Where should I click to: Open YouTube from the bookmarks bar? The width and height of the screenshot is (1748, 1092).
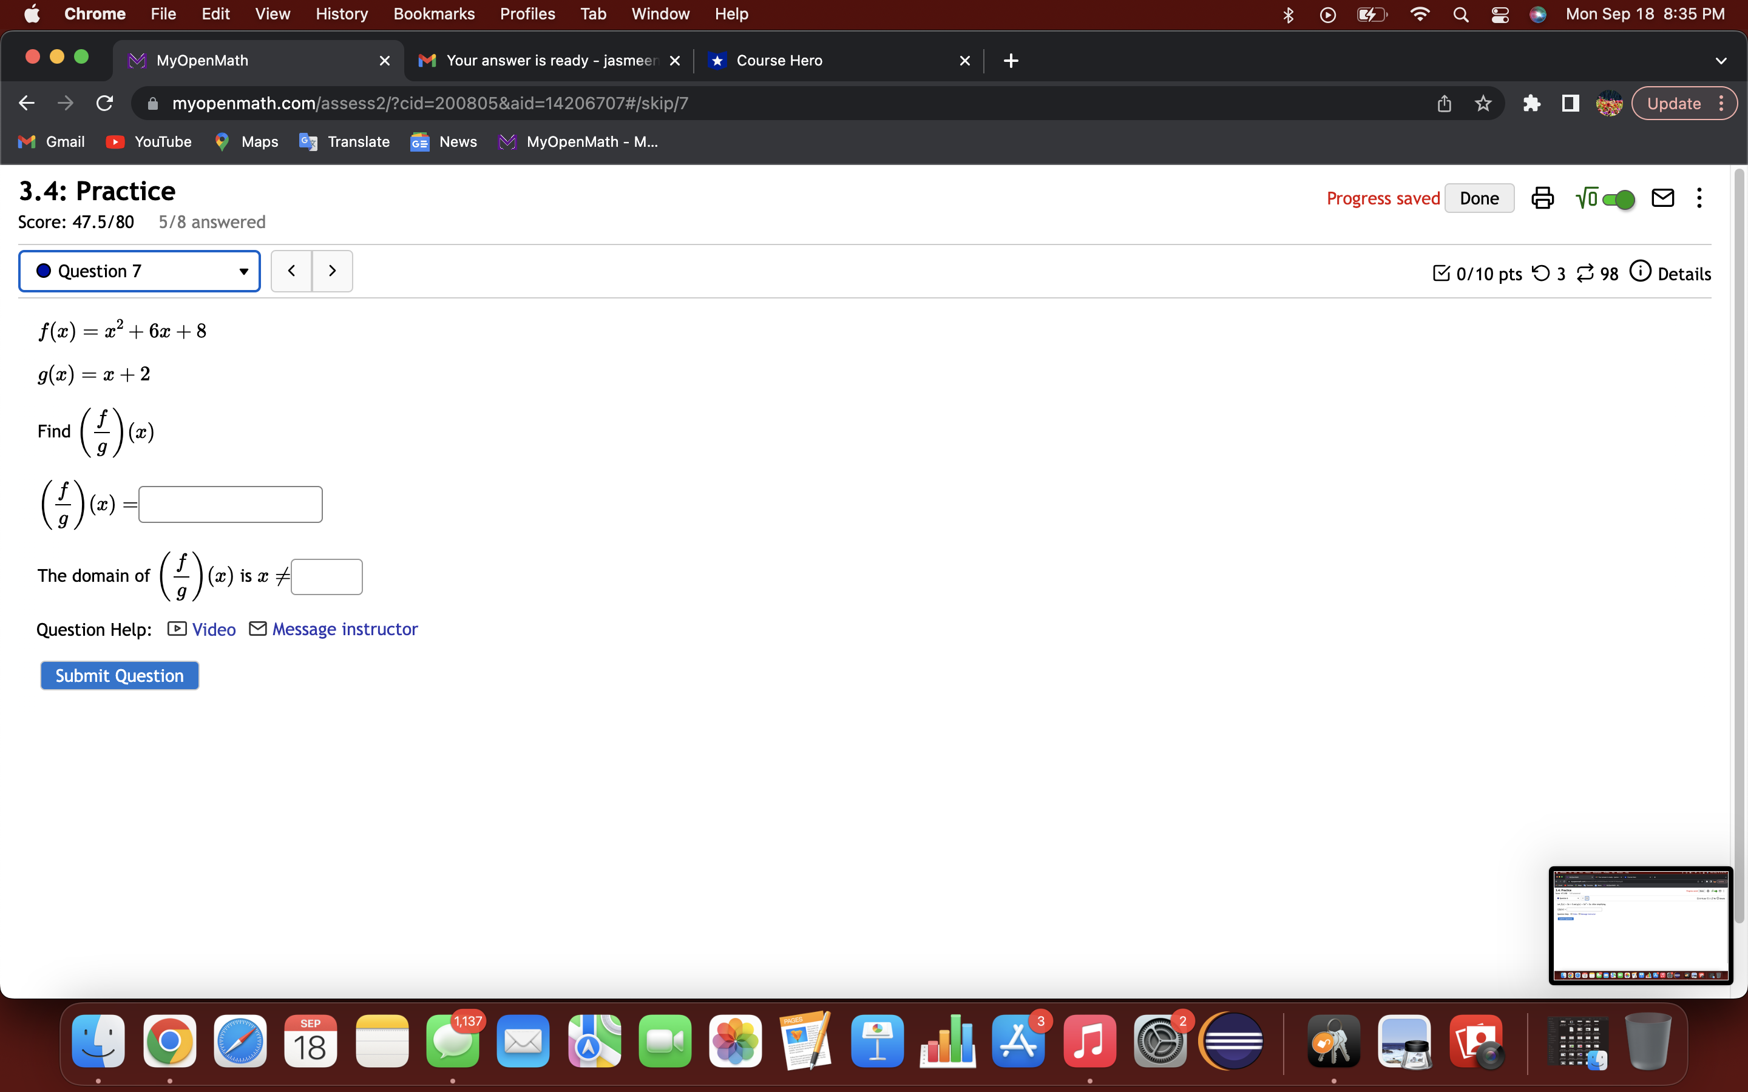coord(149,141)
